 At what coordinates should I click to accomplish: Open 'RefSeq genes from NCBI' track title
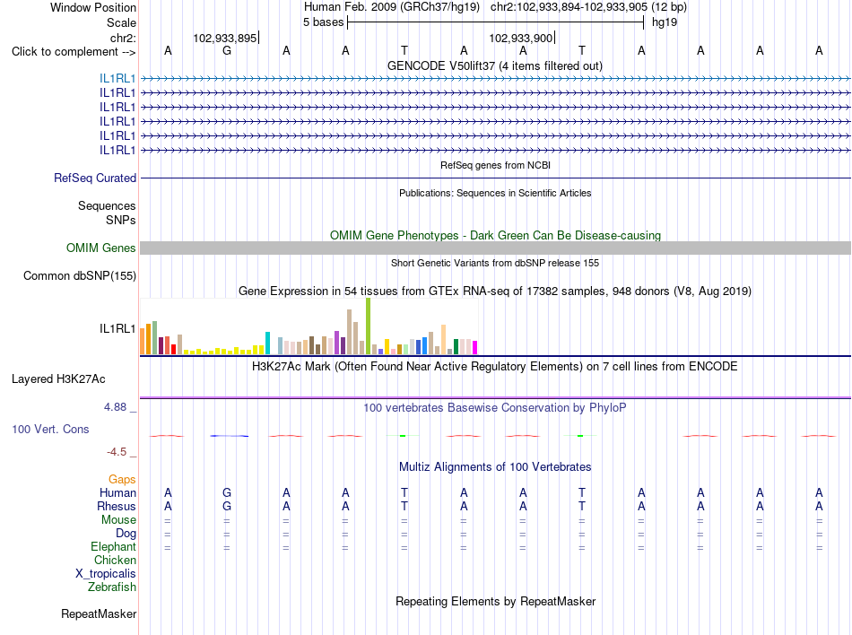coord(495,165)
